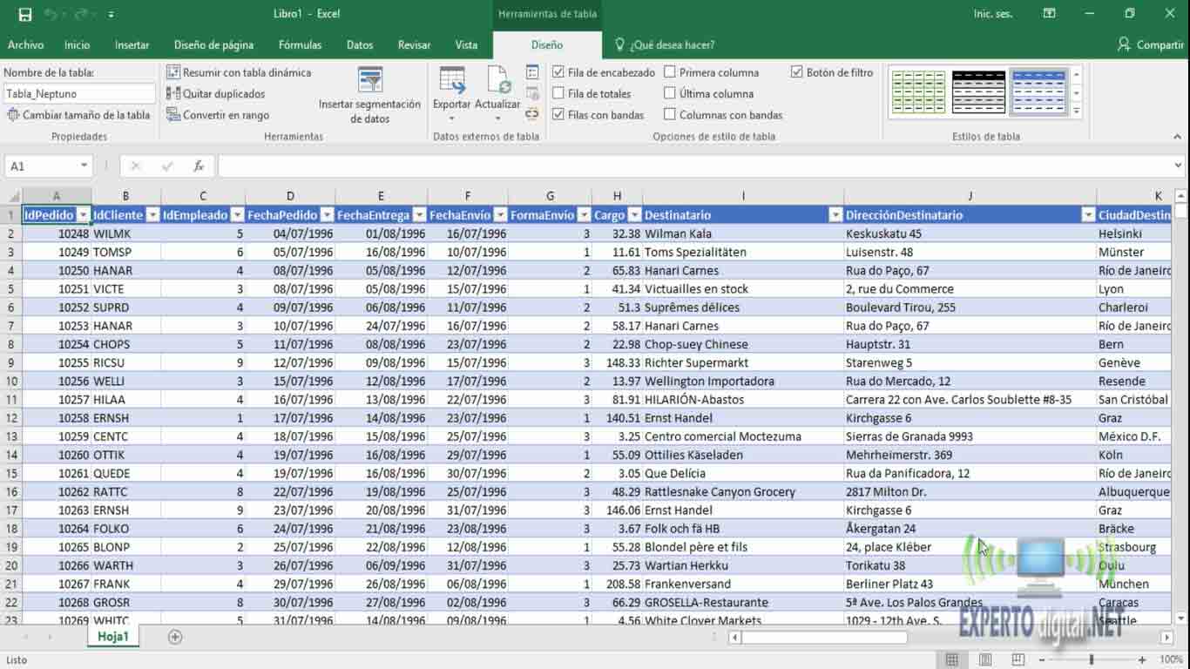This screenshot has height=669, width=1190.
Task: Uncheck Fila de encabezado checkbox
Action: click(558, 72)
